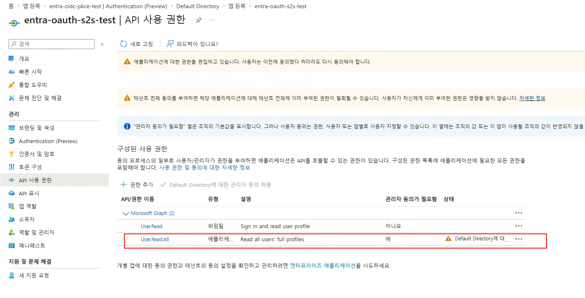Click the warning icon in User.Read.All status
Image resolution: width=585 pixels, height=298 pixels.
(448, 239)
